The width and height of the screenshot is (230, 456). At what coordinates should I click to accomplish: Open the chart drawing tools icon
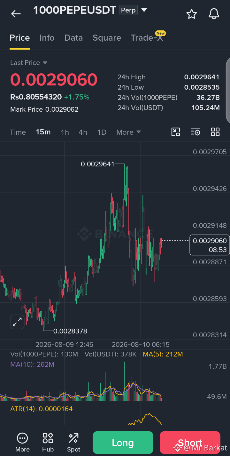[176, 132]
